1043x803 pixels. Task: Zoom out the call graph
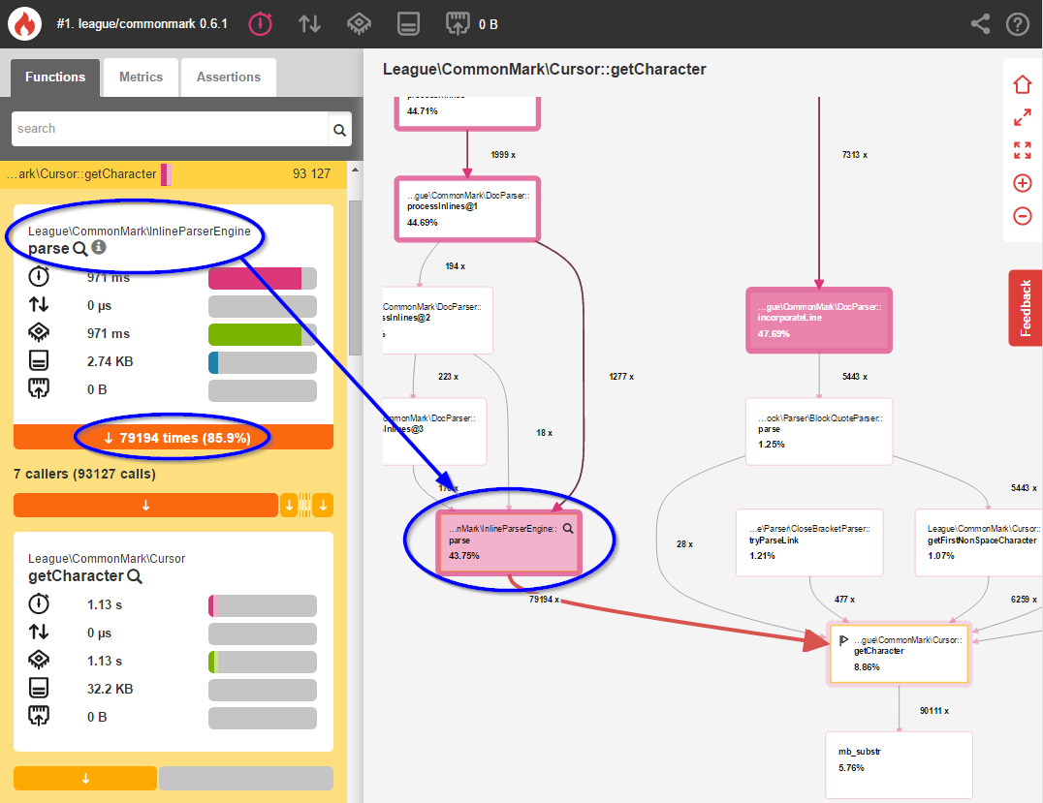(x=1023, y=215)
